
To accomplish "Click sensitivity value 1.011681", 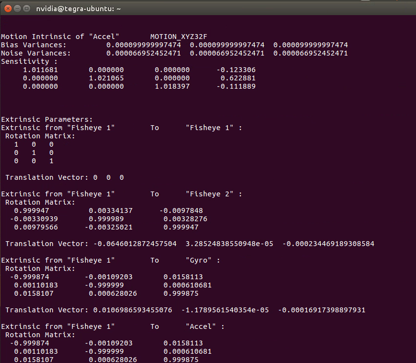I will 41,70.
